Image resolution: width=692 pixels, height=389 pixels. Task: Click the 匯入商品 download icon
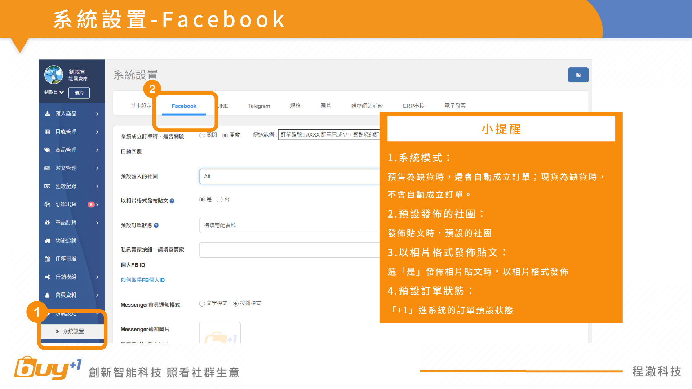click(47, 114)
